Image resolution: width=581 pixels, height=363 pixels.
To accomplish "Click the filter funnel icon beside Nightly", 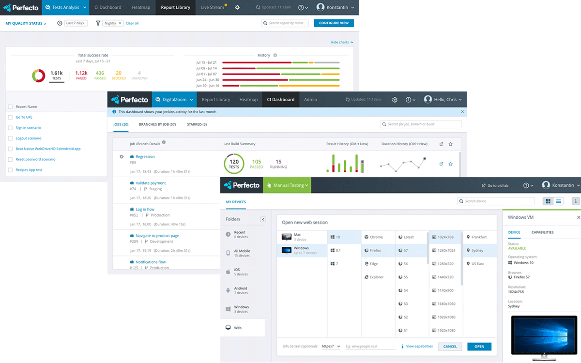I will point(98,23).
